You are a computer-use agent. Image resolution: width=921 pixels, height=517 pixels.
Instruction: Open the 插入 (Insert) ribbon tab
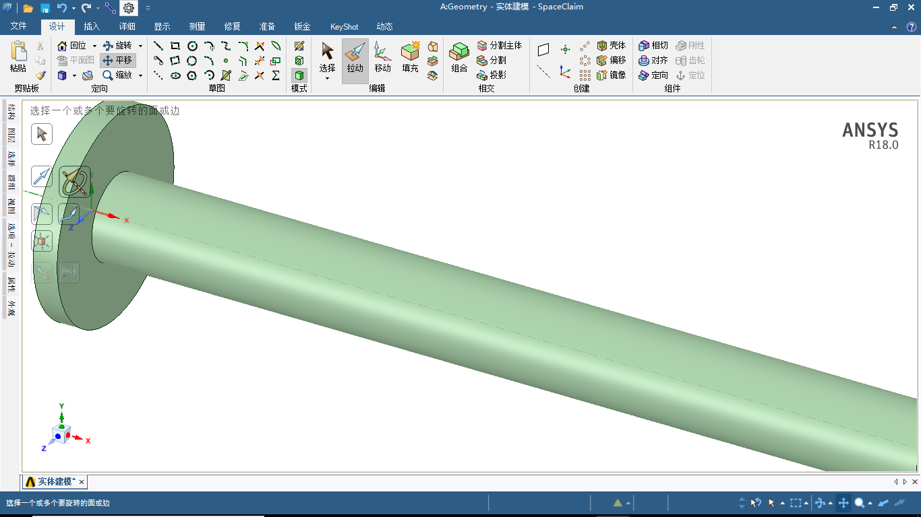pos(92,26)
